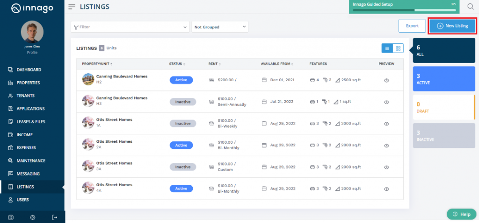Open the Filter dropdown

pos(130,27)
